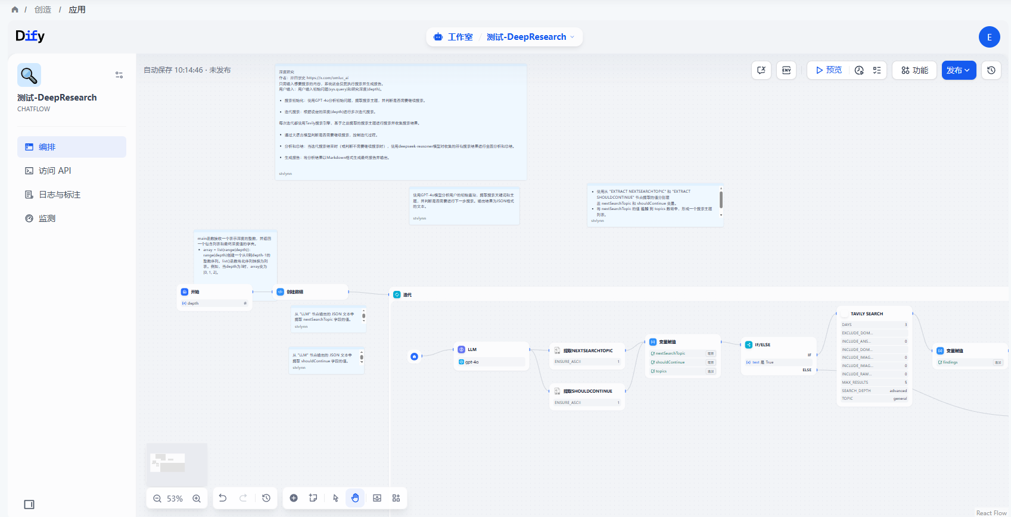The width and height of the screenshot is (1011, 517).
Task: Add a new node with plus icon
Action: tap(294, 498)
